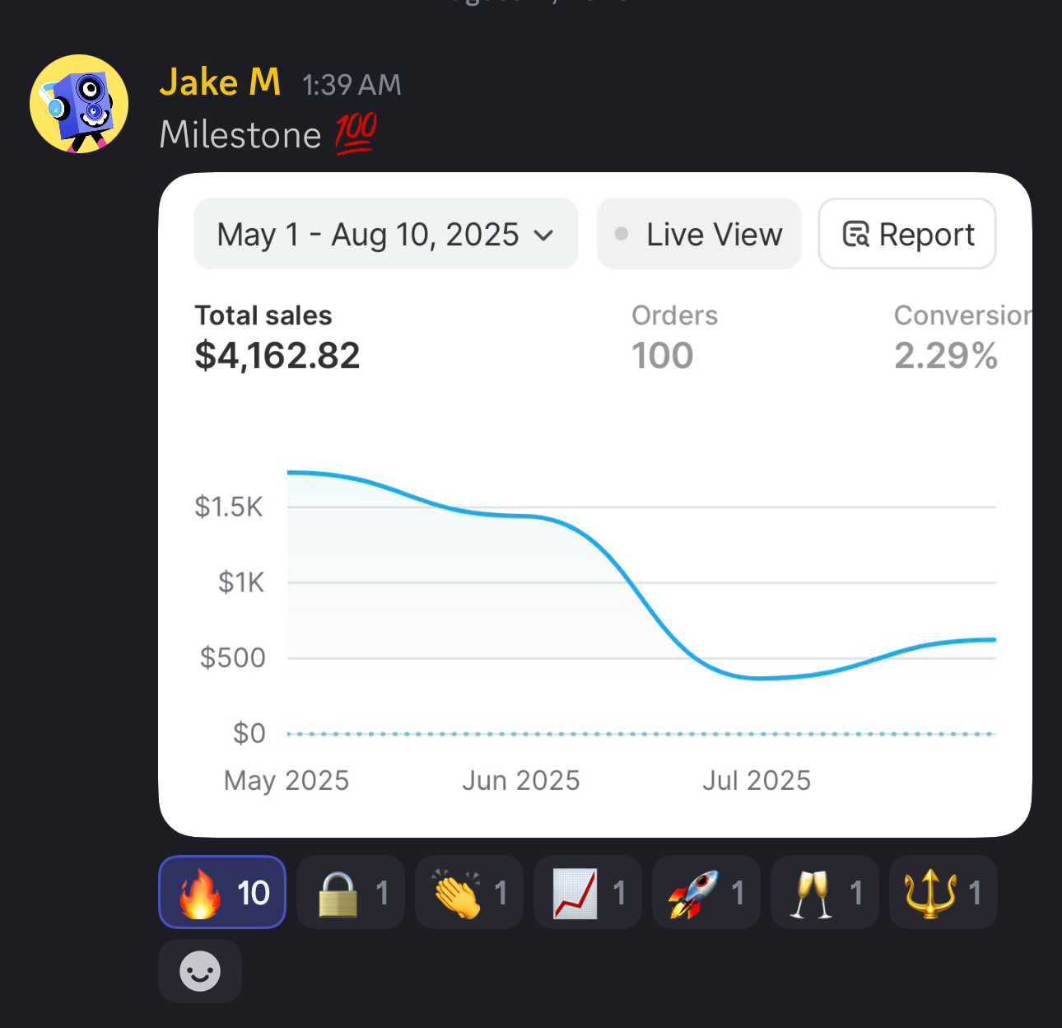
Task: Open the May 1 - Aug 10, 2025 date dropdown
Action: [385, 234]
